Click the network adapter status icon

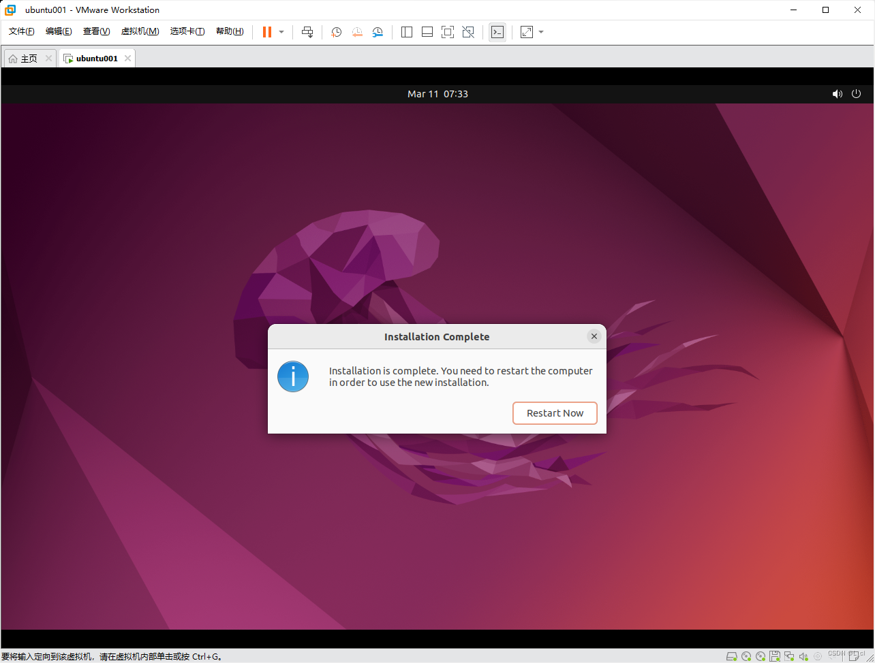point(789,656)
